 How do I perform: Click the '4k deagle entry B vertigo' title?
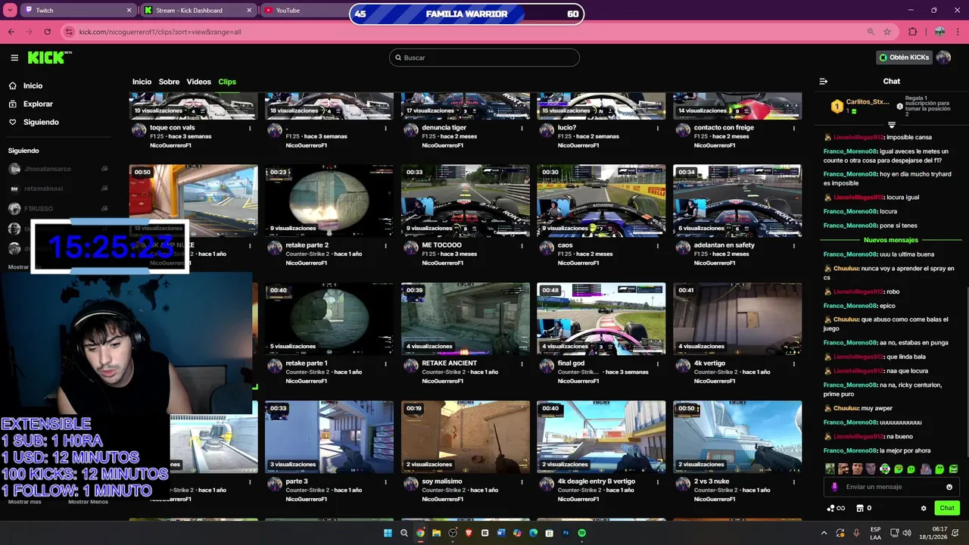point(597,481)
